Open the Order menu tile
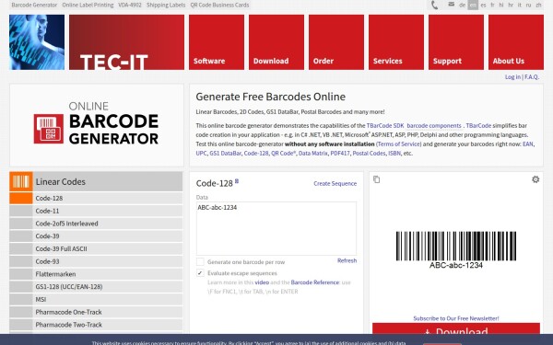Viewport: 553px width, 345px height. (x=336, y=42)
